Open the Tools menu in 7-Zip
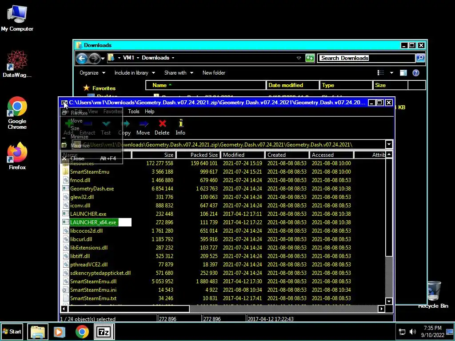 (x=133, y=111)
